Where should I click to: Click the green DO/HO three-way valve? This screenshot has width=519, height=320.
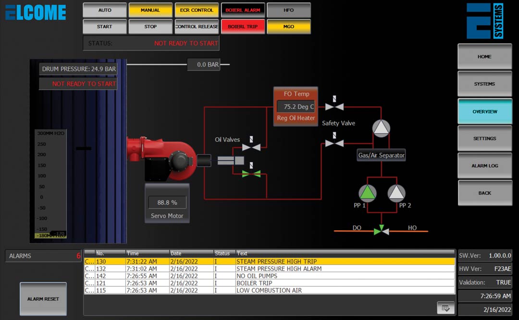(x=381, y=230)
